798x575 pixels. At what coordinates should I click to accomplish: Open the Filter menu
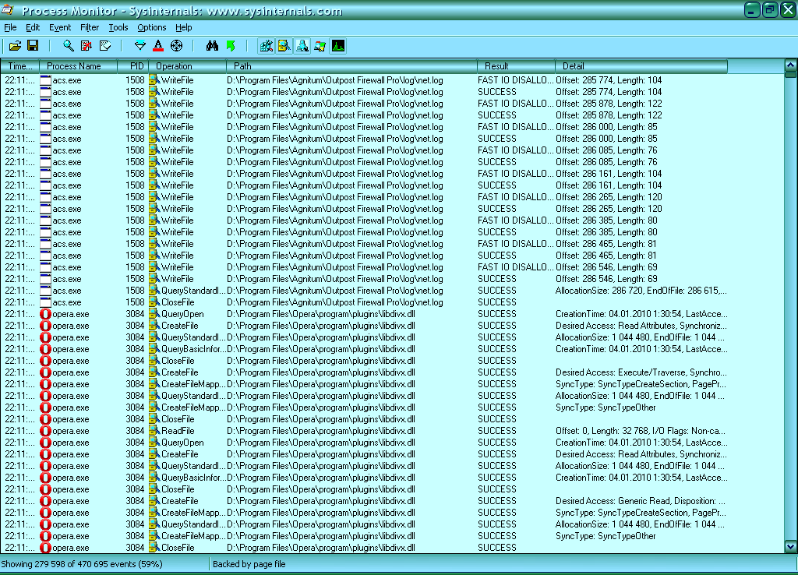tap(90, 27)
